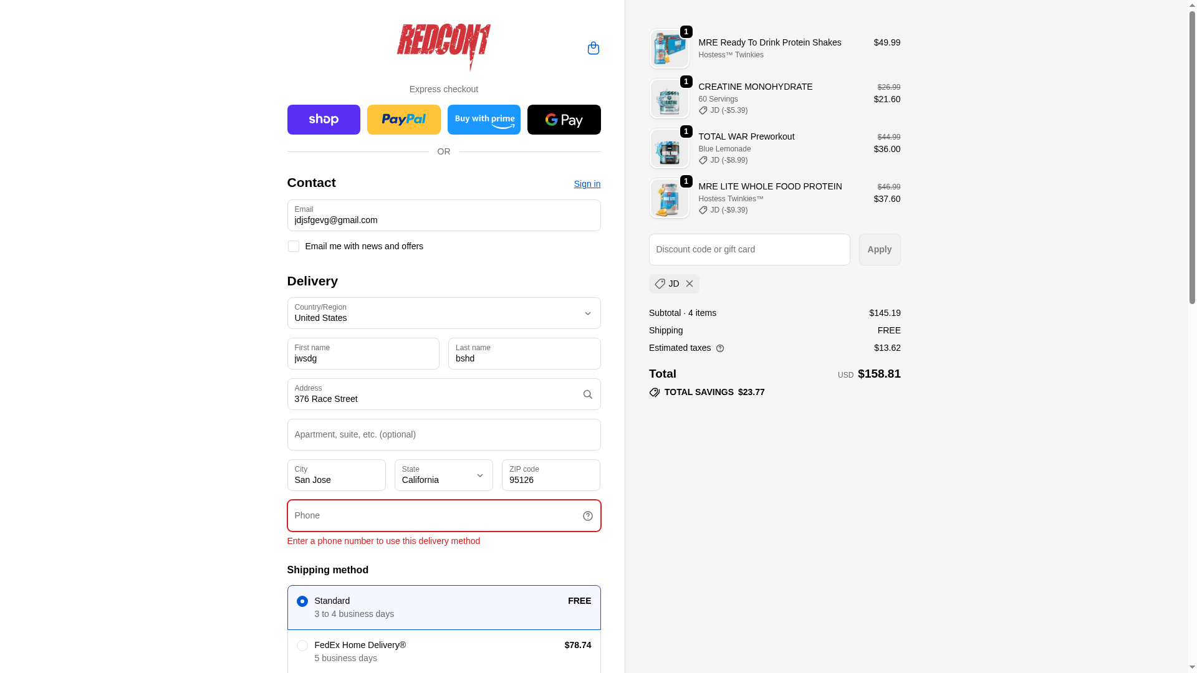Viewport: 1197px width, 673px height.
Task: Open the shopping bag cart icon
Action: point(593,48)
